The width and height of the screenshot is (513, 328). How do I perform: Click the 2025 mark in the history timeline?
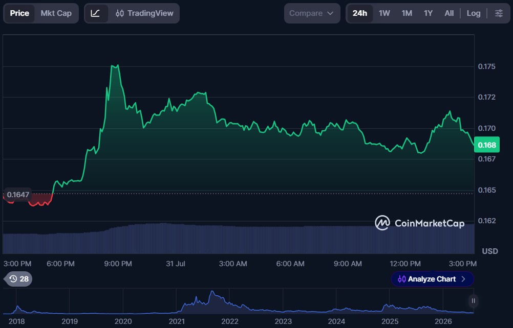390,321
